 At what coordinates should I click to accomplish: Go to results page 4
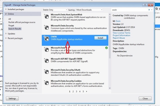click(80, 91)
